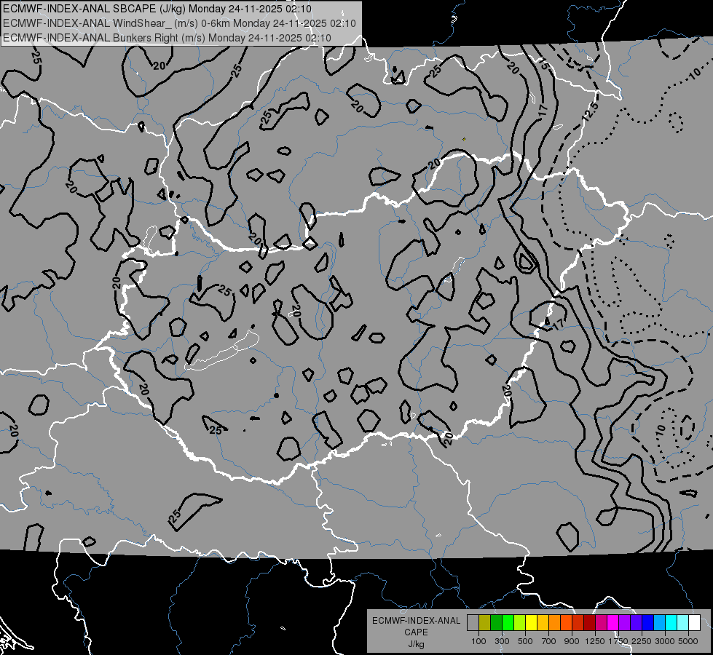
Task: Click the brick red swatch at 900
Action: coord(578,622)
